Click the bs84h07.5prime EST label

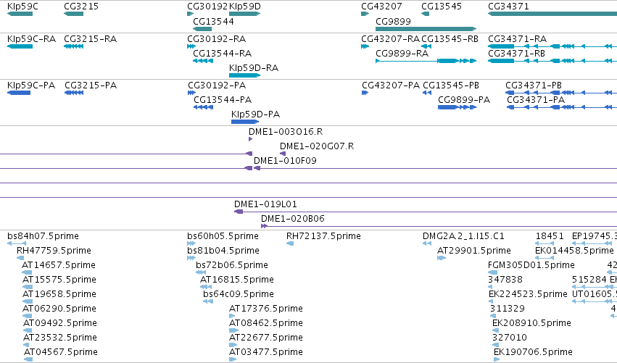point(43,236)
